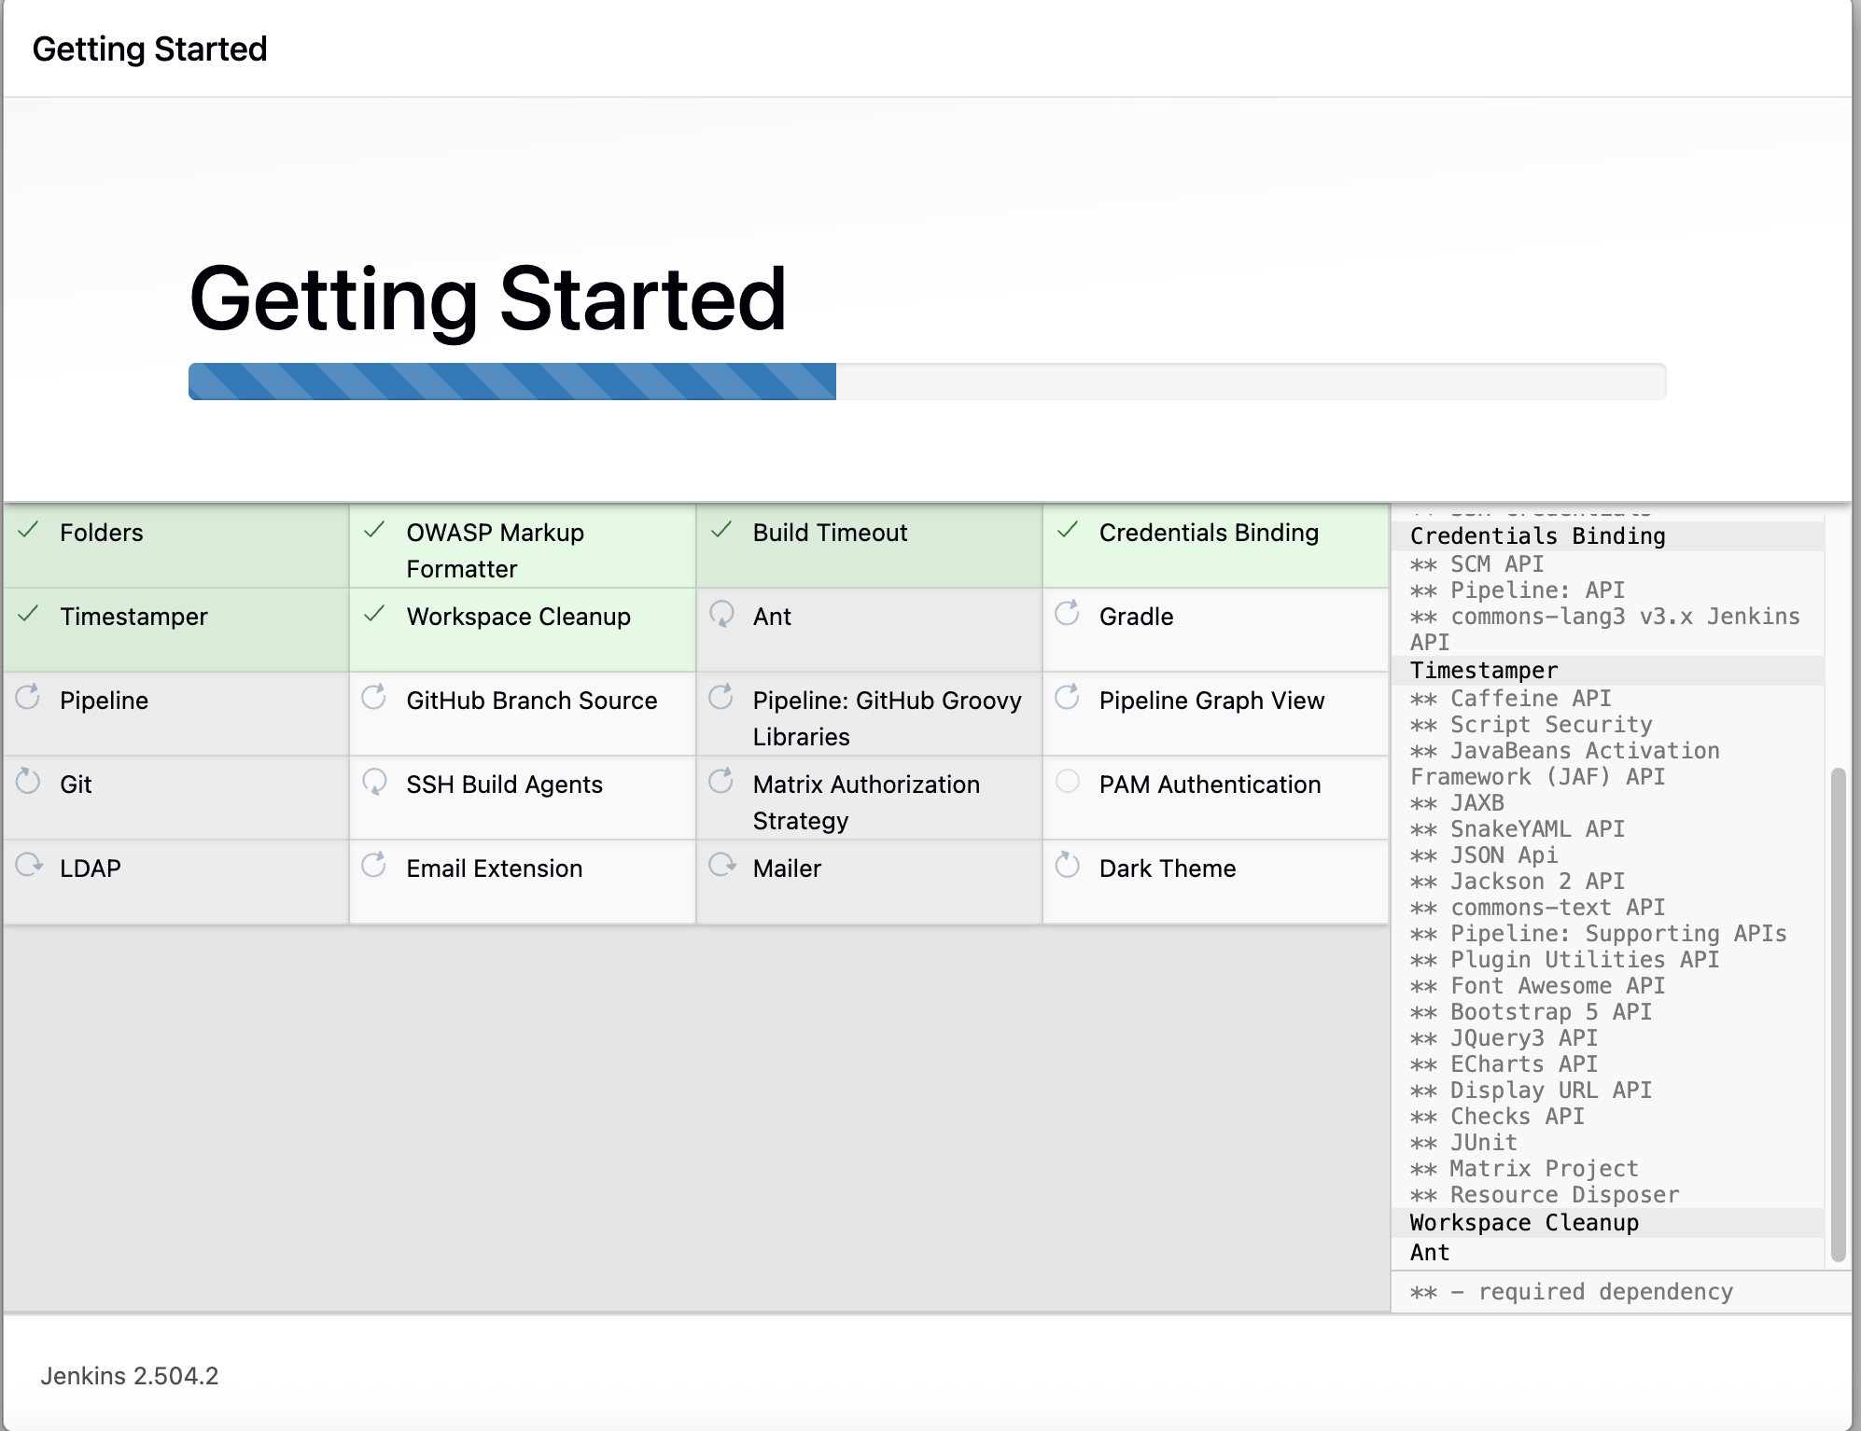Click Workspace Cleanup heading in install log
Screen dimensions: 1861x1431
tap(1524, 1223)
